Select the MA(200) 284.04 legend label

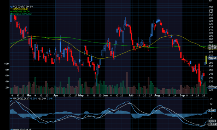(21, 11)
